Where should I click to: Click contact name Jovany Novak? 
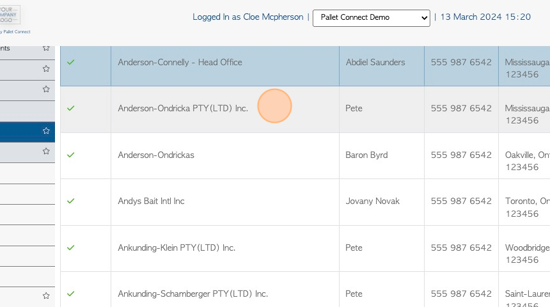point(372,201)
